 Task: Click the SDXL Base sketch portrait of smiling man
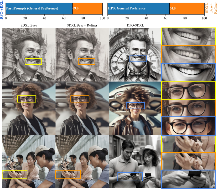[x=29, y=55]
